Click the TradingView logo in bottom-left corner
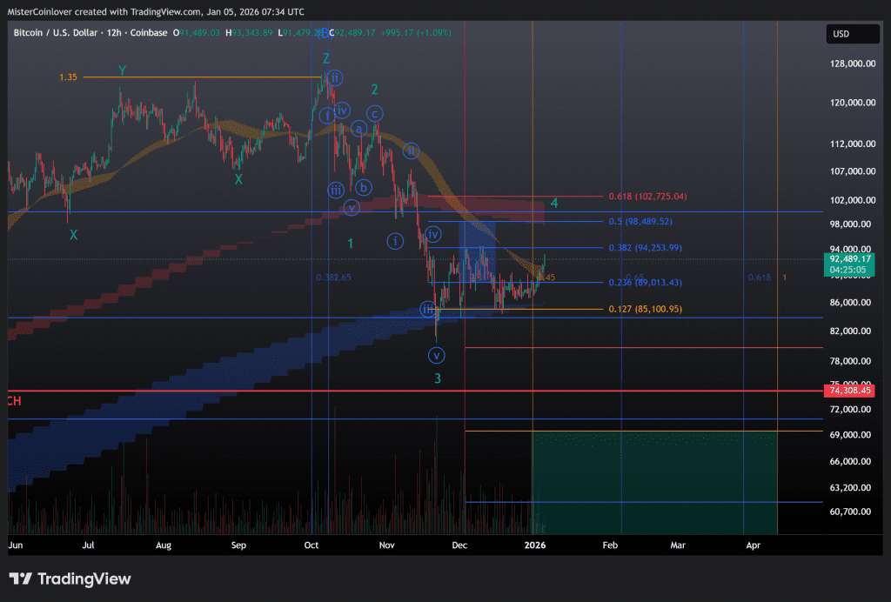This screenshot has width=891, height=602. click(x=70, y=579)
